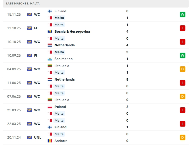Click the Netherlands flag in the 10.10.25 match
This screenshot has width=191, height=145.
[x=50, y=45]
